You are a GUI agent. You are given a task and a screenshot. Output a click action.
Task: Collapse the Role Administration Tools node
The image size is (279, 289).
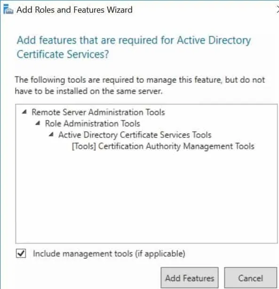38,123
